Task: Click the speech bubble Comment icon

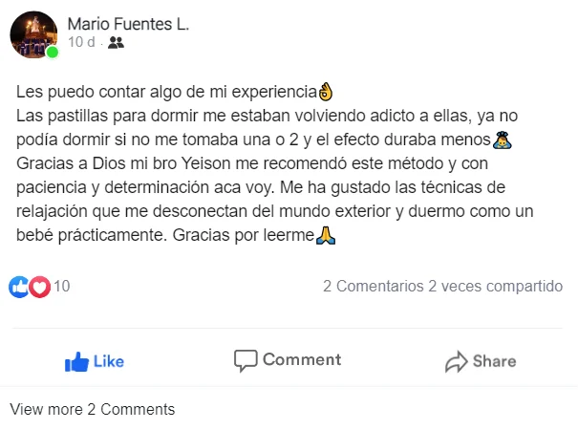Action: (246, 360)
